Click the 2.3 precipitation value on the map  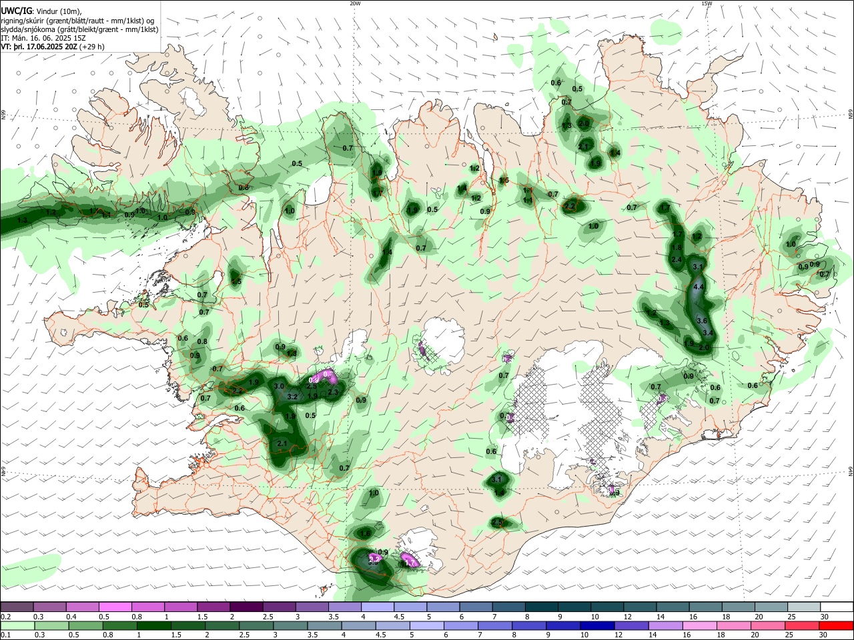(334, 392)
